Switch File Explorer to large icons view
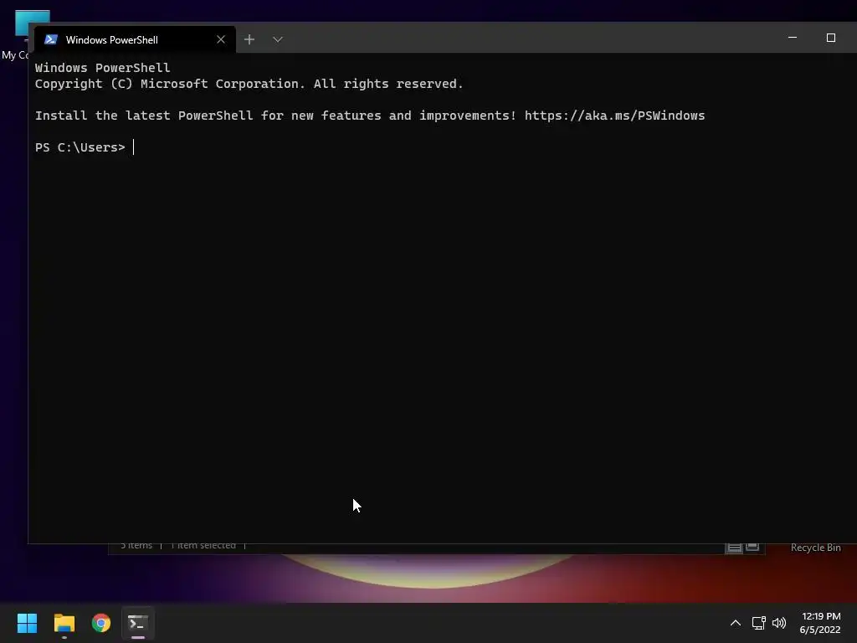The image size is (857, 643). point(752,548)
